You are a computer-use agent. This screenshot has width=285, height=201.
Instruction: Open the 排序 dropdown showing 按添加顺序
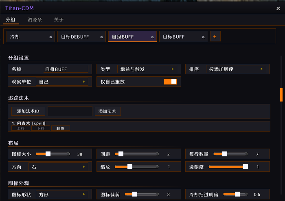(236, 69)
